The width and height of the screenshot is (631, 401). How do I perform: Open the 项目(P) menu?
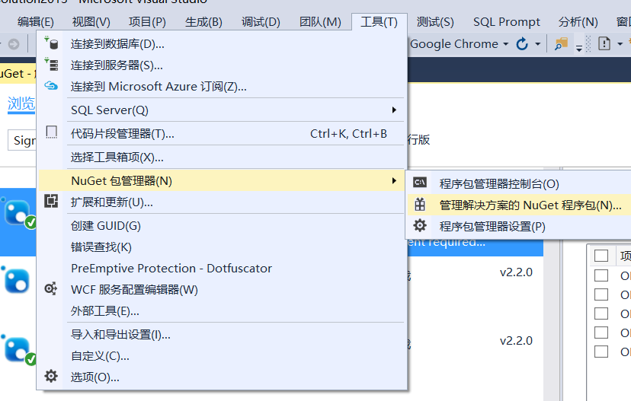pos(147,22)
